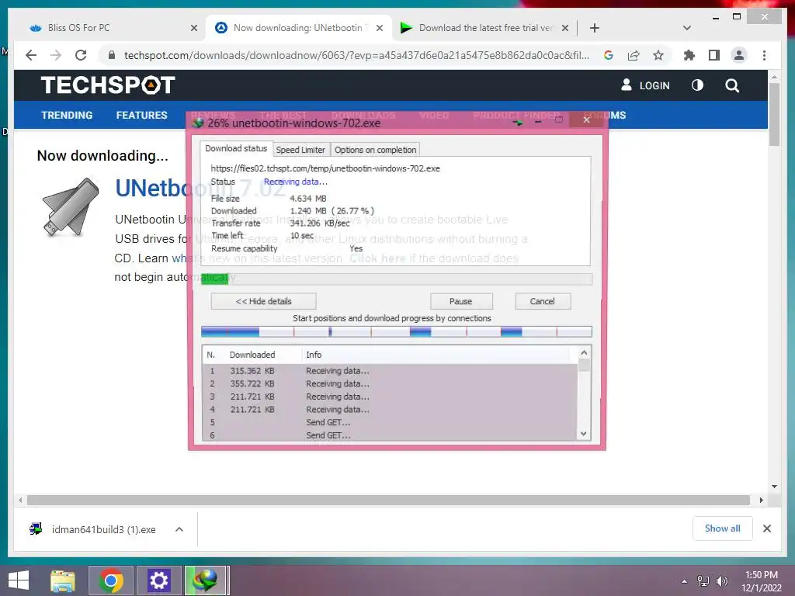Click the page vertical scrollbar thumb
Image resolution: width=795 pixels, height=596 pixels.
(x=774, y=114)
